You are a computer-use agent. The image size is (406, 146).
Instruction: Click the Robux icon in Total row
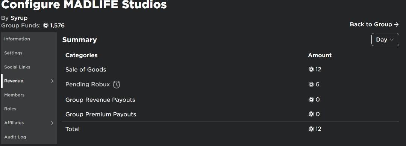311,129
